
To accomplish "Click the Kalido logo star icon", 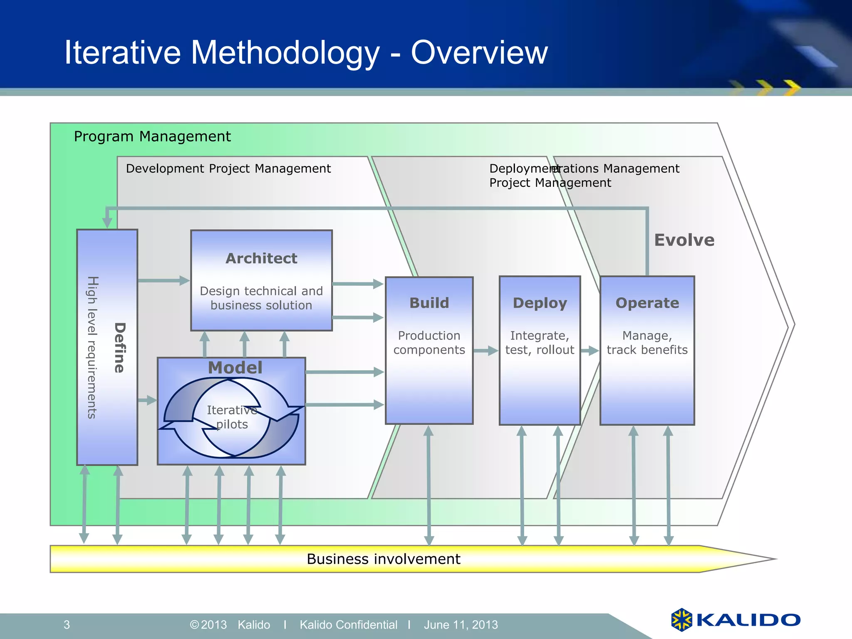I will pos(681,619).
